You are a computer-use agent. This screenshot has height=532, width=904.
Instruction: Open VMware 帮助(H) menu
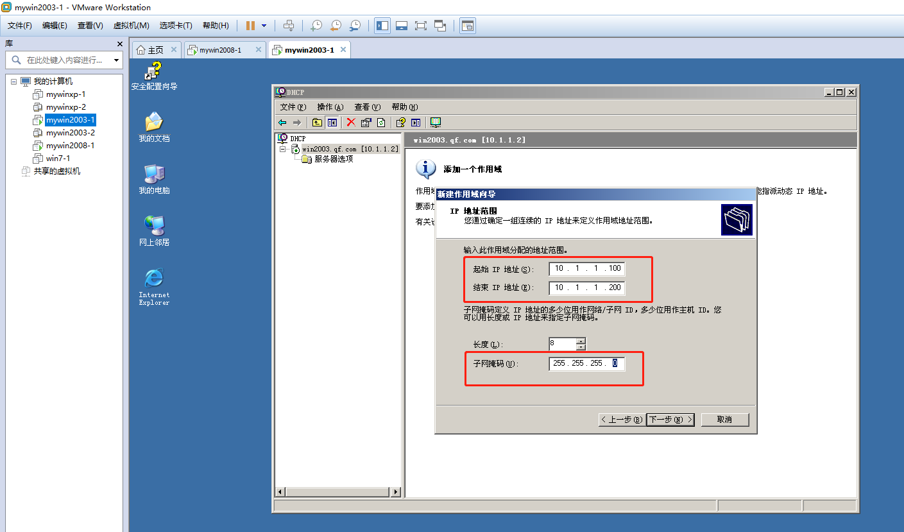pyautogui.click(x=216, y=26)
